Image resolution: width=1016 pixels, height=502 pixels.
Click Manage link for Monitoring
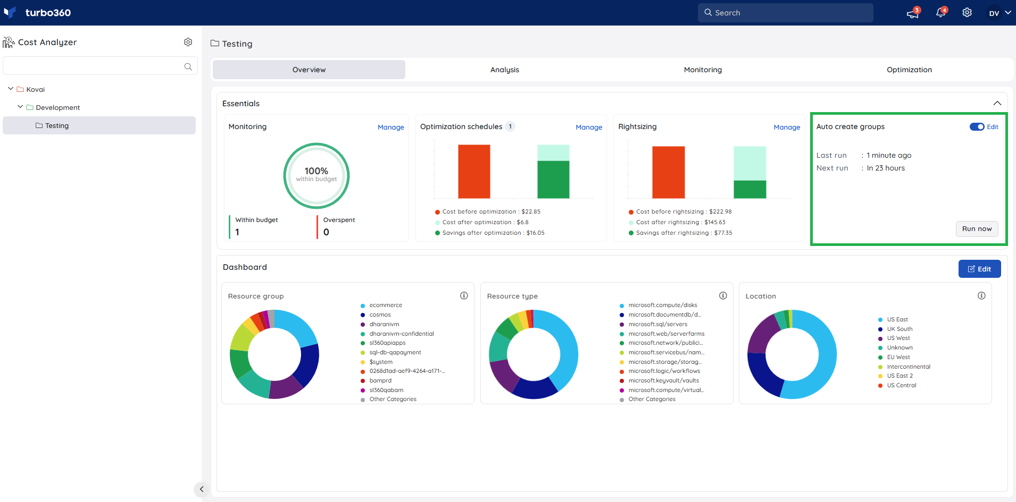pyautogui.click(x=391, y=127)
